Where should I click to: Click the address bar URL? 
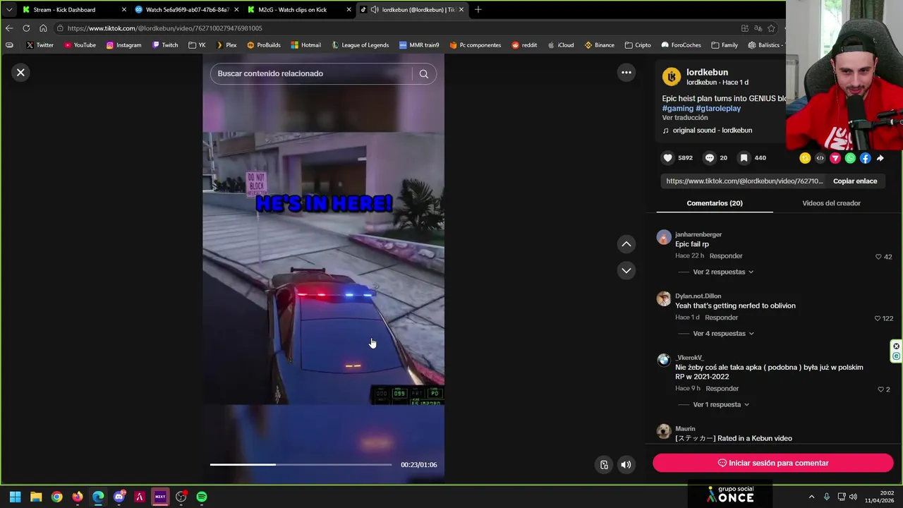165,28
